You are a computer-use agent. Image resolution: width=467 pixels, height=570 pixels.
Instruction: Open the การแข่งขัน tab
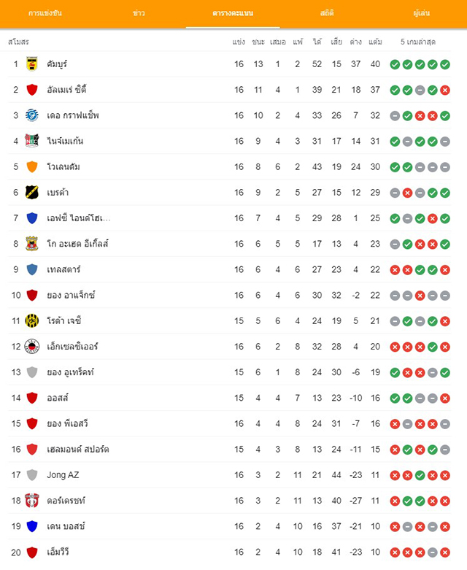[45, 13]
